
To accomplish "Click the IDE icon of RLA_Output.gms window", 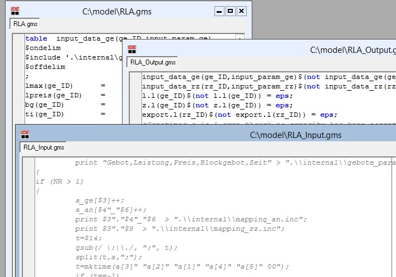I will (x=132, y=50).
